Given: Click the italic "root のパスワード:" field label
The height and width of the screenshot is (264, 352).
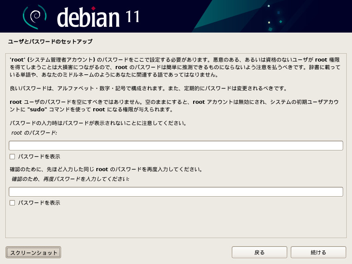Looking at the screenshot, I should [x=34, y=132].
